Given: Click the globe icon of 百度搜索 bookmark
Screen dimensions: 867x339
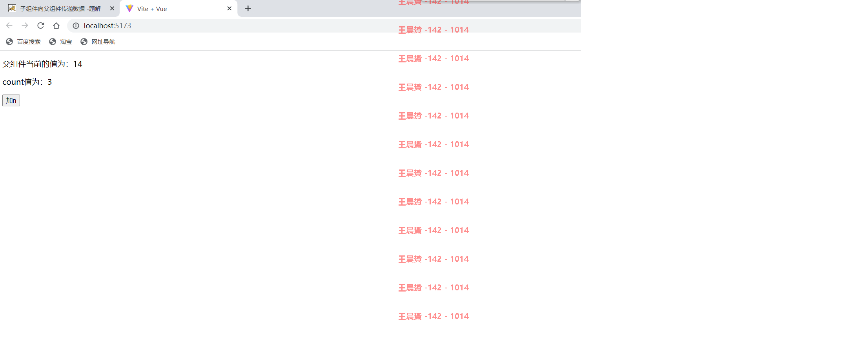Looking at the screenshot, I should (9, 42).
